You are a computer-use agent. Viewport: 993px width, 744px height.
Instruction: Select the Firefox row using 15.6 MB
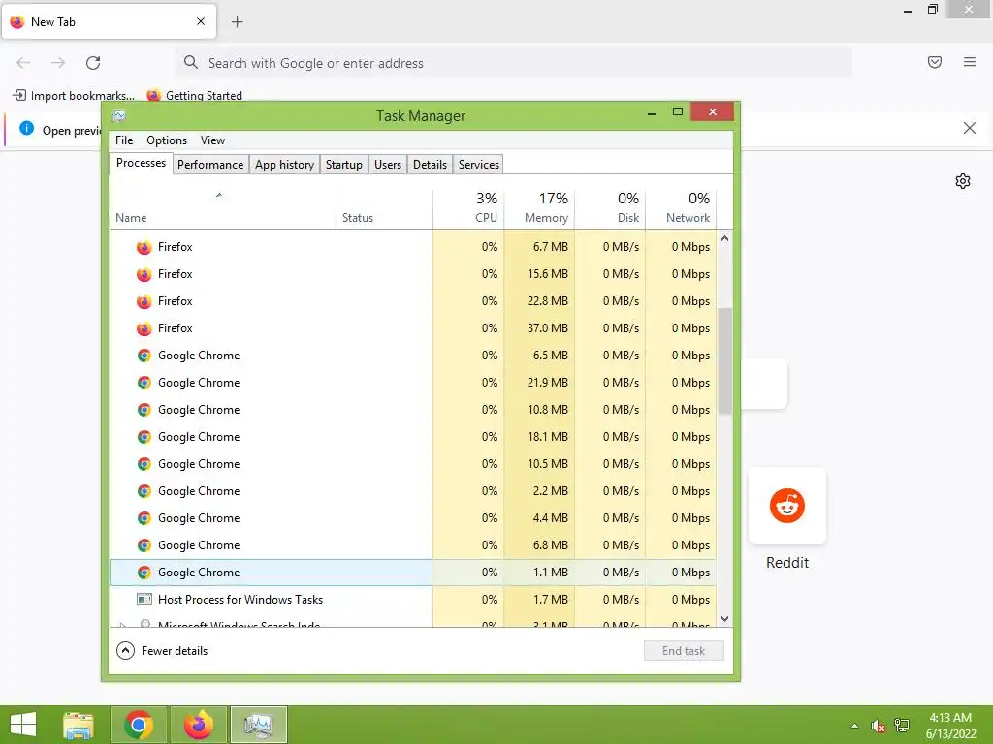pyautogui.click(x=413, y=274)
